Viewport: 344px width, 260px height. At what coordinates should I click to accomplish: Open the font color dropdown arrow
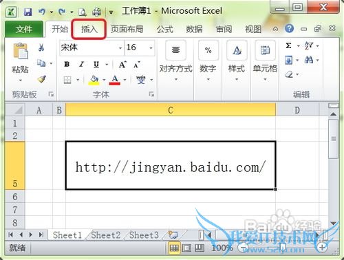tap(125, 80)
